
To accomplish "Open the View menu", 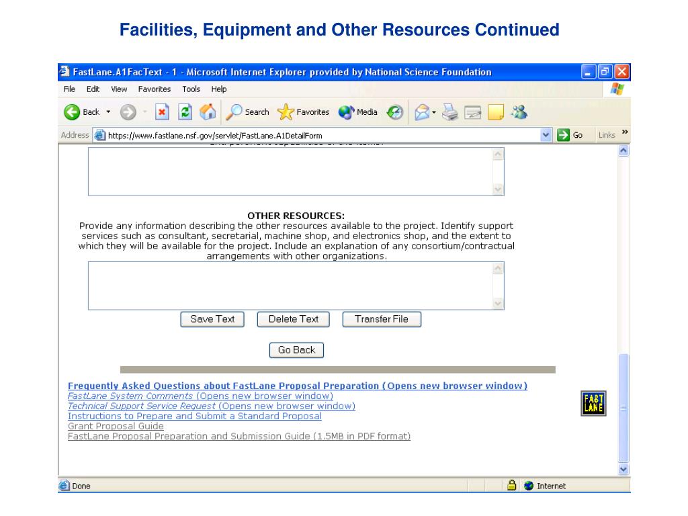I will [x=119, y=89].
